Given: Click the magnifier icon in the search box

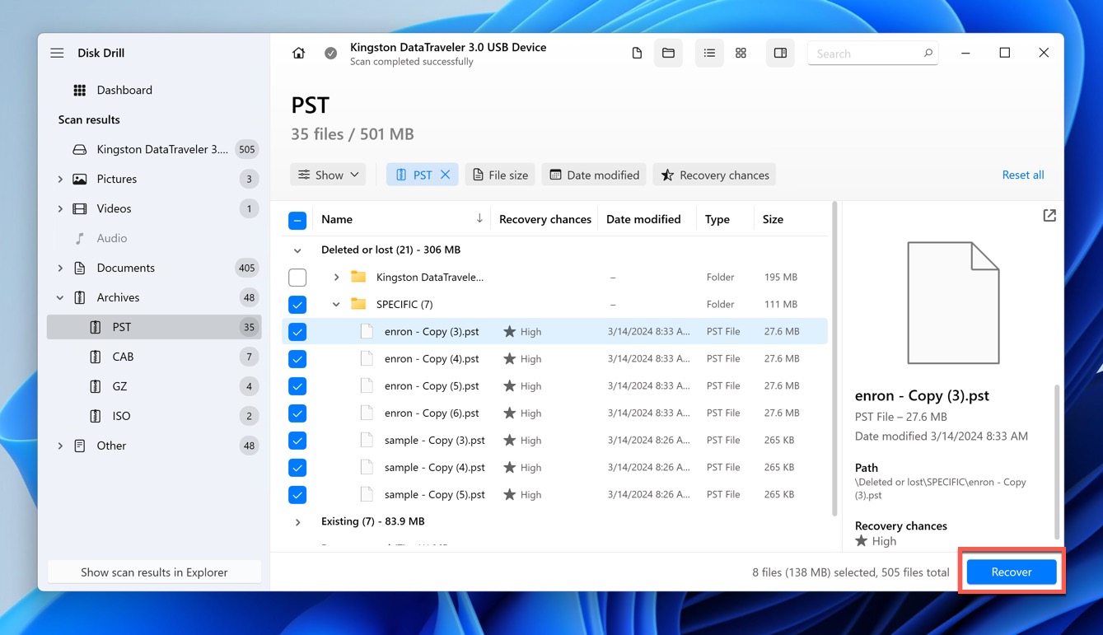Looking at the screenshot, I should click(928, 54).
